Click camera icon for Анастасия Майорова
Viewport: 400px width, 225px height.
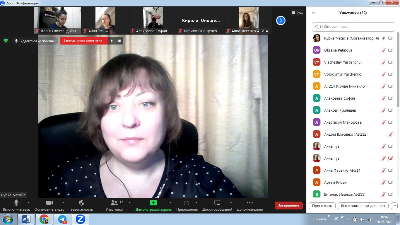click(391, 122)
